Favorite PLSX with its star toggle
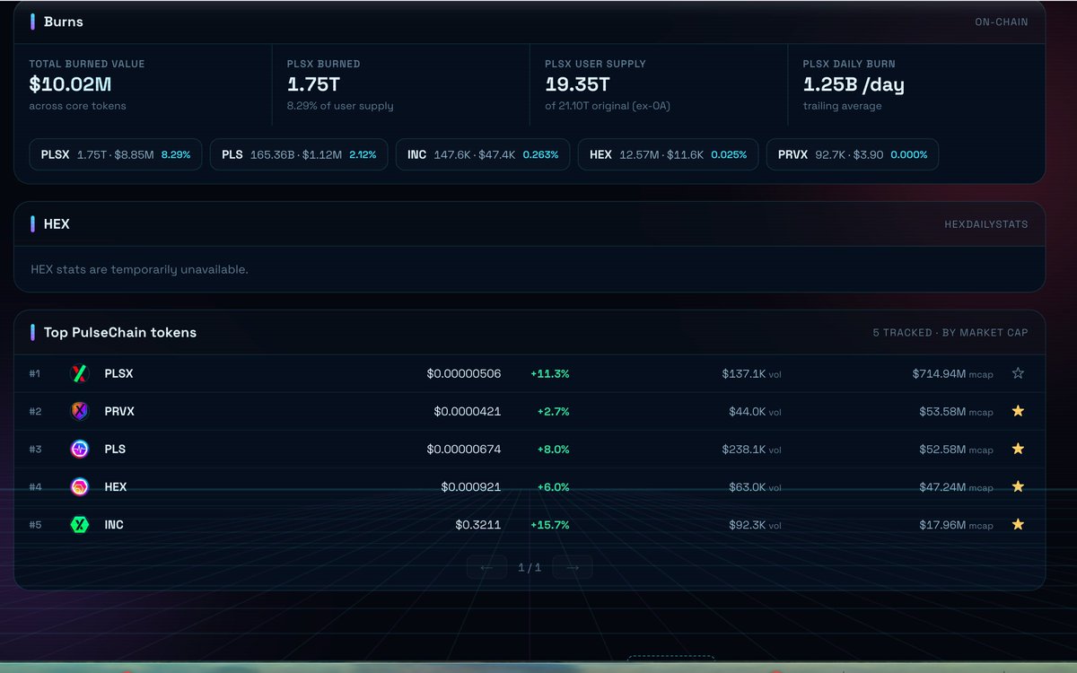Image resolution: width=1077 pixels, height=673 pixels. [1018, 373]
